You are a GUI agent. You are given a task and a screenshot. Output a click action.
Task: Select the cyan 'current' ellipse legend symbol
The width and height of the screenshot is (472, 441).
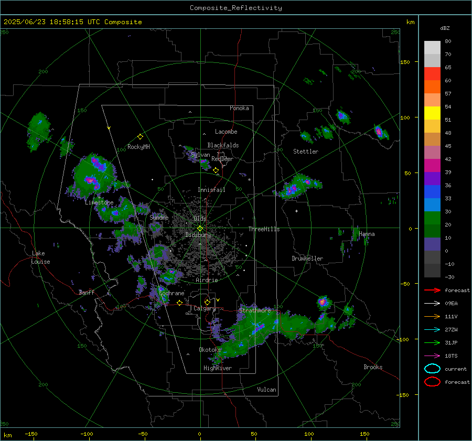(432, 369)
